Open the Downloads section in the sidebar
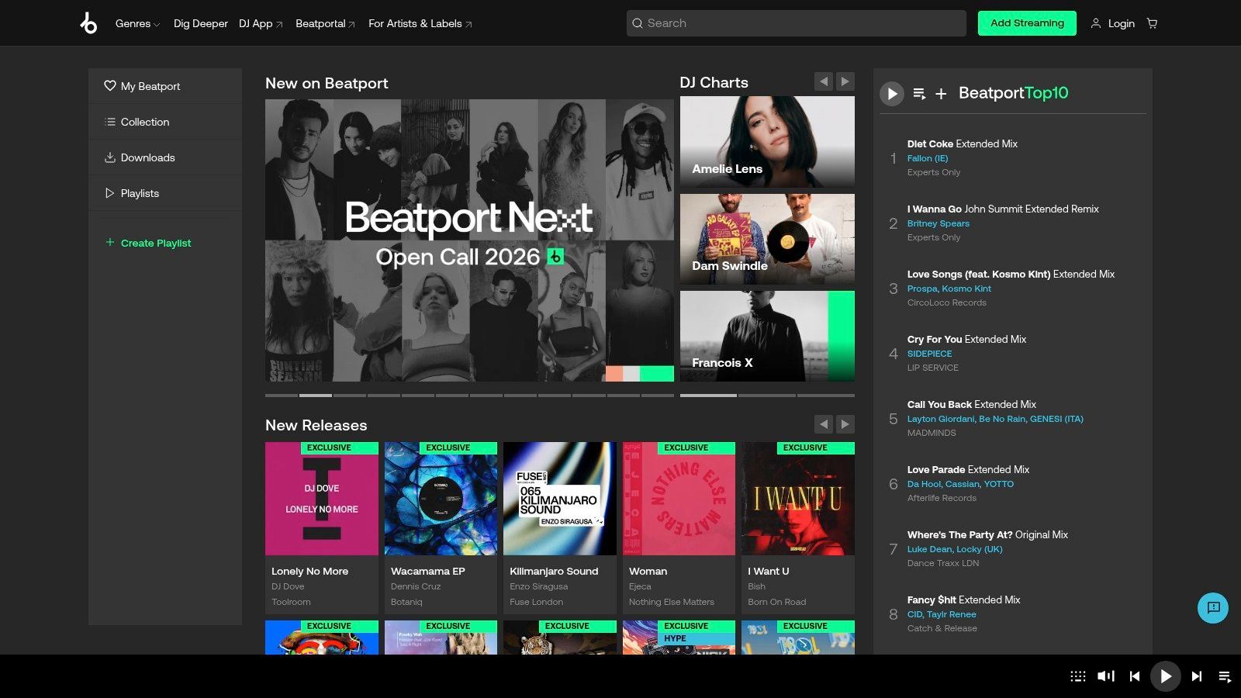This screenshot has height=698, width=1241. (x=147, y=157)
